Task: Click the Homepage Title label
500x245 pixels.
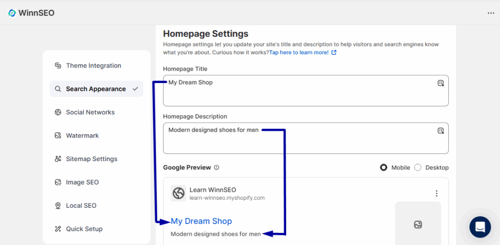Action: [x=185, y=69]
